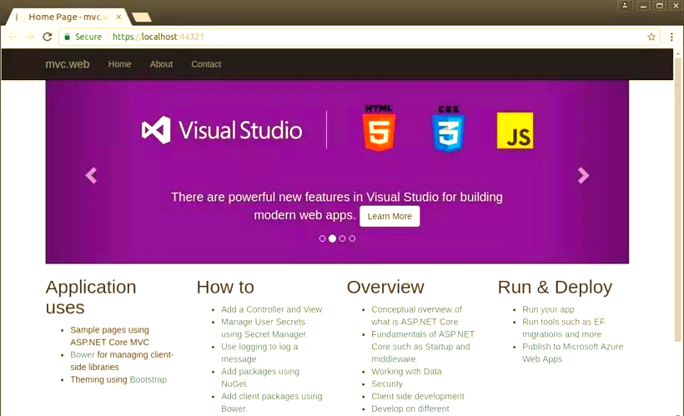Open Add packages using NuGet link
The image size is (684, 416).
(x=260, y=378)
